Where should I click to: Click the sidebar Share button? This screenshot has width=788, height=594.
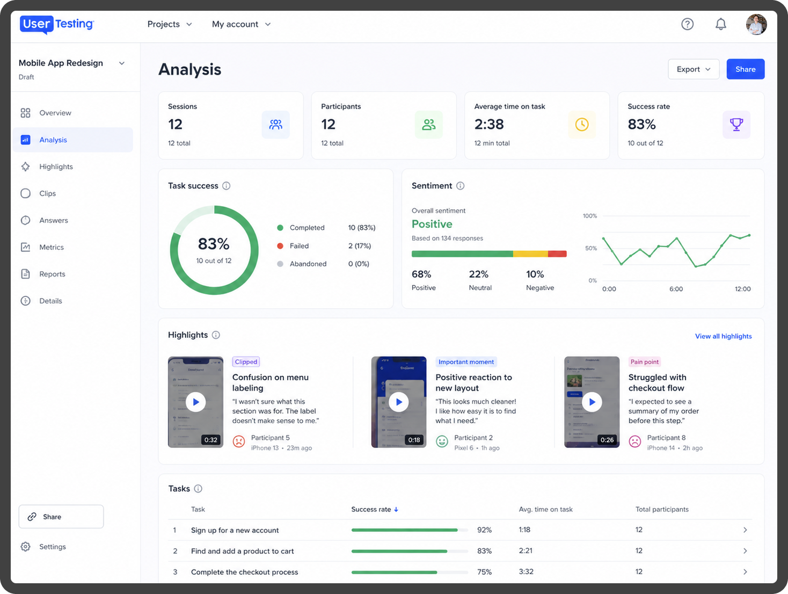(61, 517)
